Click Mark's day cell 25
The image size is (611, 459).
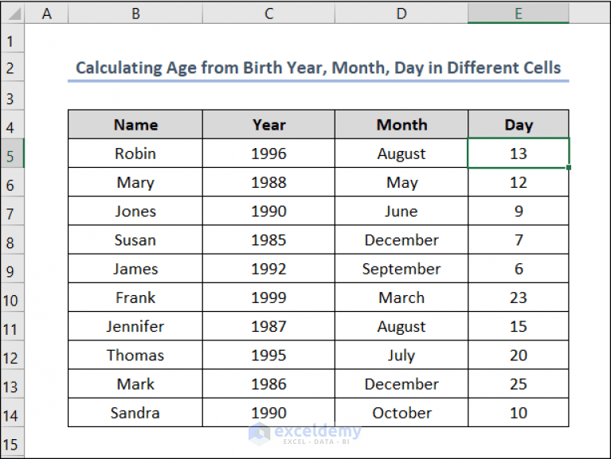click(x=519, y=383)
